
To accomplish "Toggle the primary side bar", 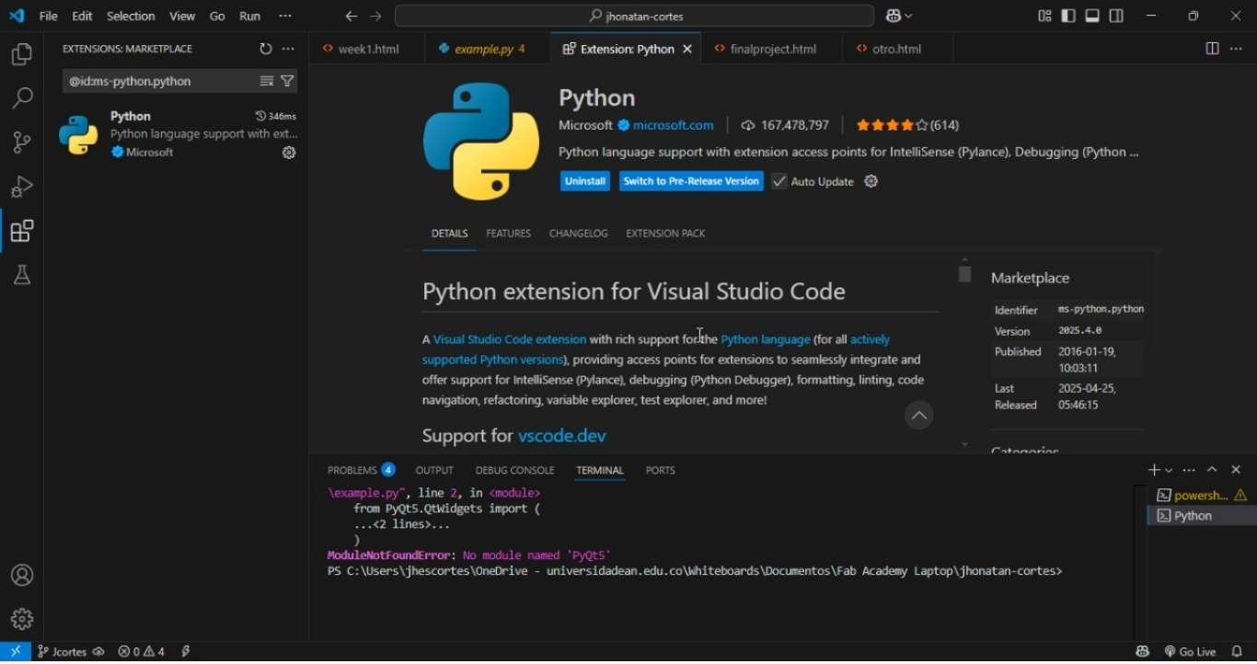I will tap(1069, 16).
